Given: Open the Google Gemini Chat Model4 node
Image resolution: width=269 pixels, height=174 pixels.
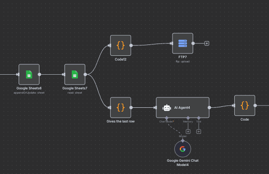Looking at the screenshot, I should tap(183, 149).
